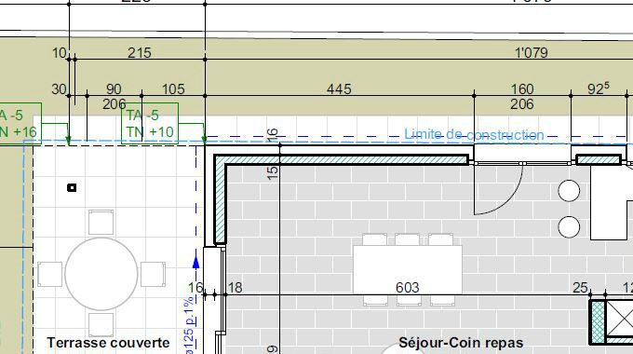
Task: Click the 445 dimension value
Action: click(339, 88)
